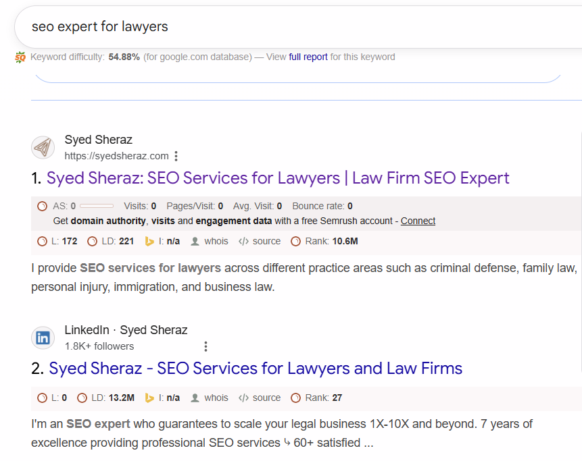Click the source code icon in LinkedIn result

[243, 398]
